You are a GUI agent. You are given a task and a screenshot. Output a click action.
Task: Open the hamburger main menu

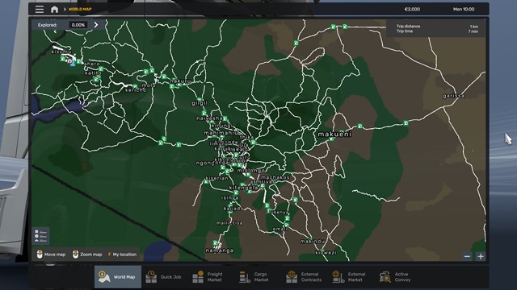click(x=40, y=9)
